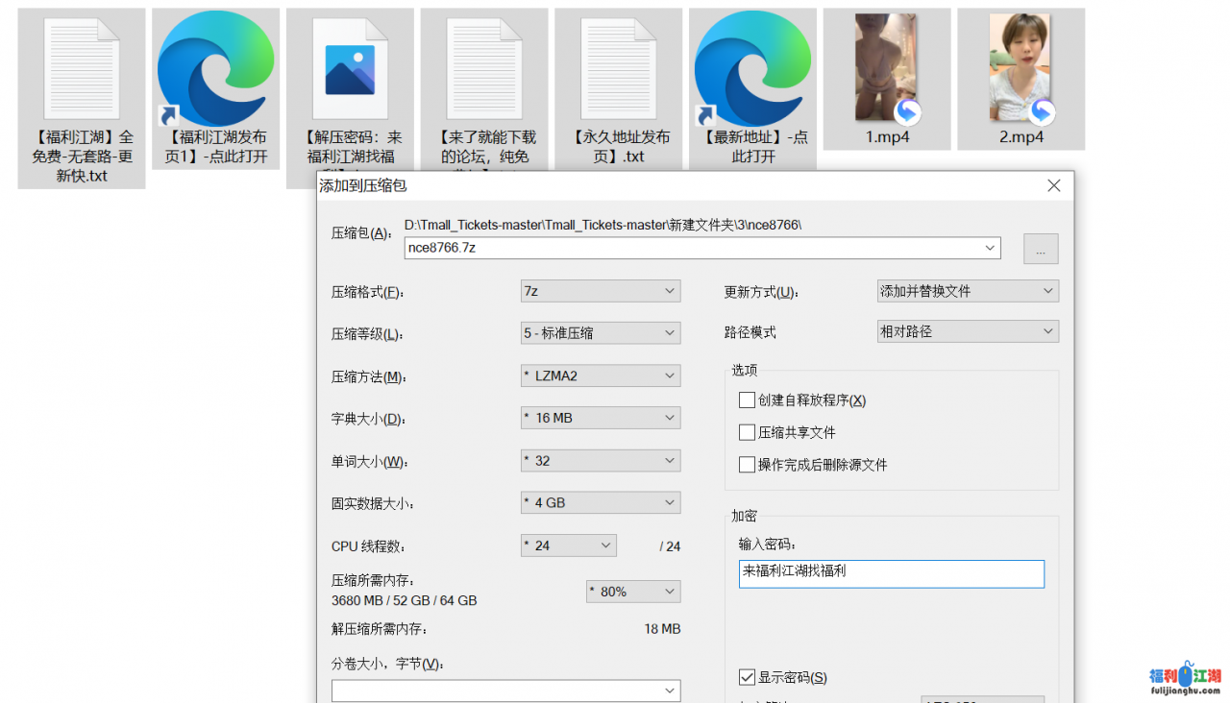Open the 【来了就能下载的论坛】 text file

pyautogui.click(x=484, y=65)
